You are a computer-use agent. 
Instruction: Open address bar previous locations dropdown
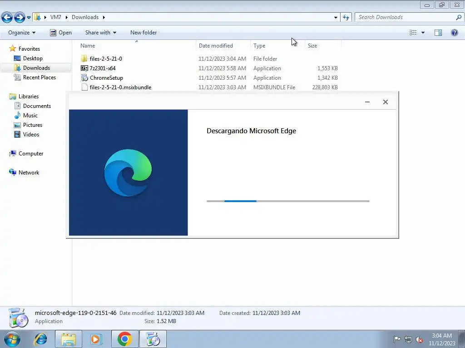pyautogui.click(x=336, y=18)
